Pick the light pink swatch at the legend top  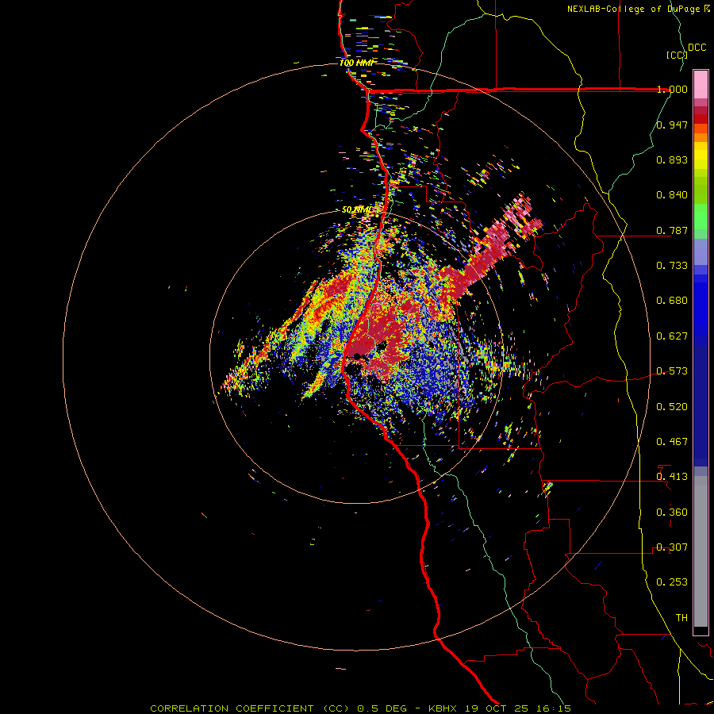[x=701, y=85]
